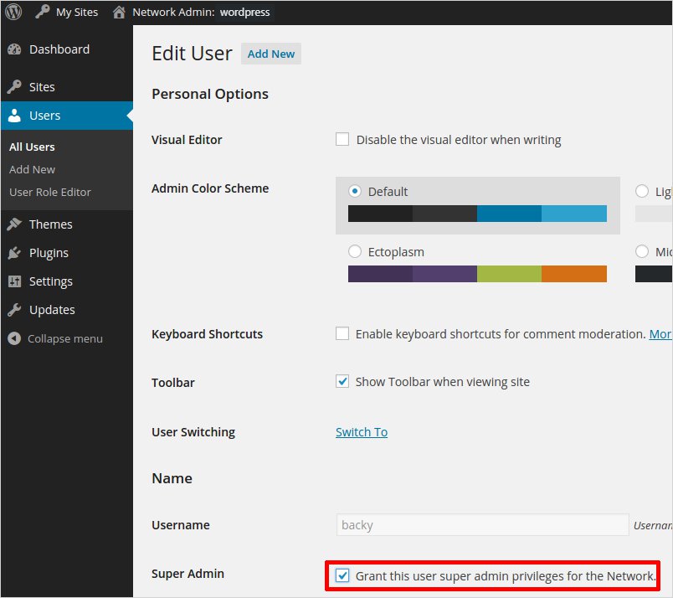Open the My Sites toolbar menu

pyautogui.click(x=67, y=12)
